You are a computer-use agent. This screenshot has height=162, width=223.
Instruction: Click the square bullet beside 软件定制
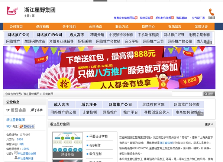(87, 153)
